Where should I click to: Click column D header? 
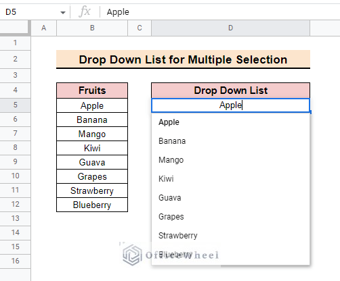pyautogui.click(x=230, y=28)
